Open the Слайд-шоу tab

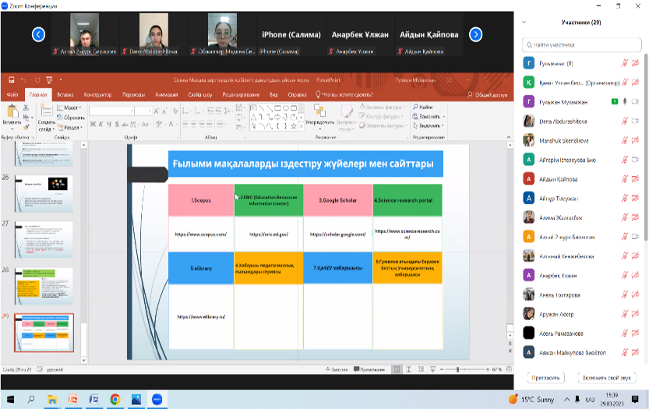[199, 94]
